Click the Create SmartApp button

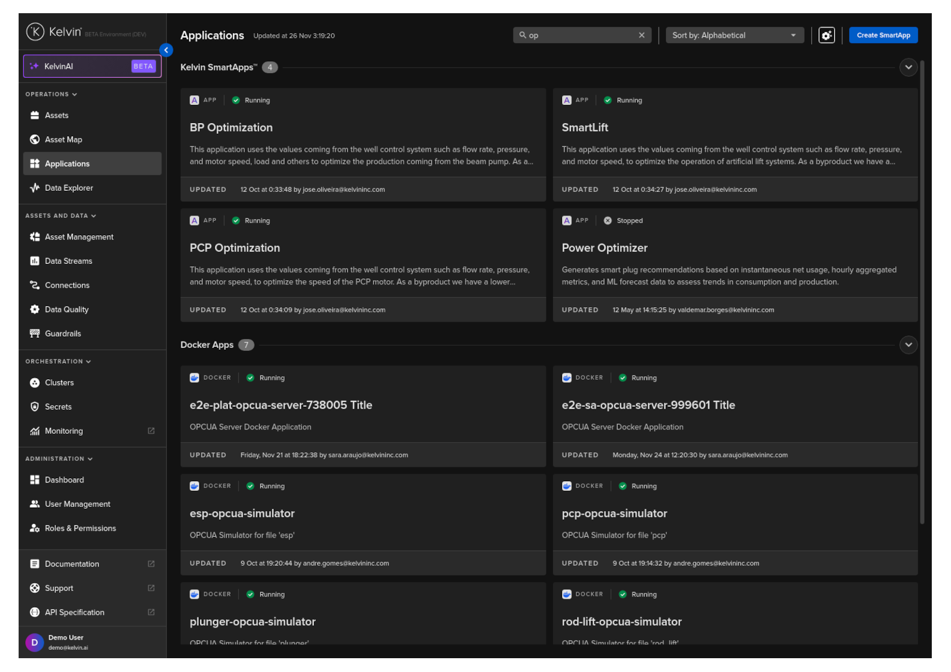point(883,35)
